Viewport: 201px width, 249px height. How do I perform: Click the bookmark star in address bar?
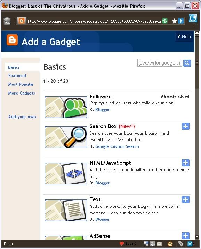[174, 21]
